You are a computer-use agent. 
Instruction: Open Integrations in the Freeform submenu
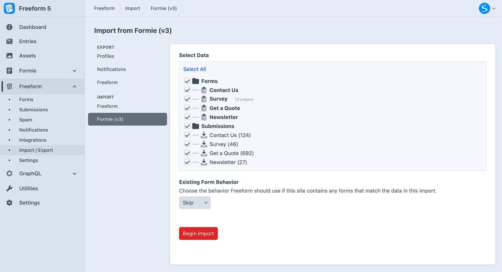pyautogui.click(x=33, y=140)
